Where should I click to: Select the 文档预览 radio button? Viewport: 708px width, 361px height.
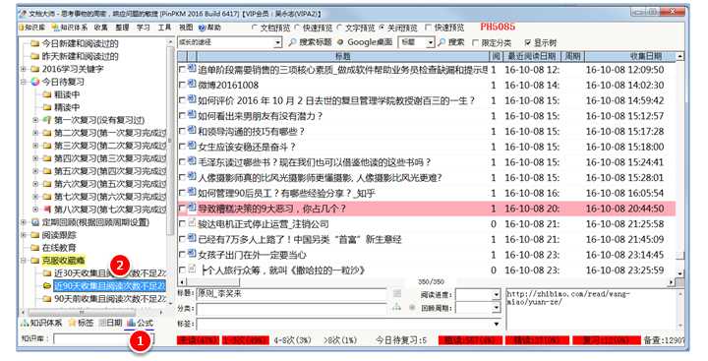click(255, 28)
